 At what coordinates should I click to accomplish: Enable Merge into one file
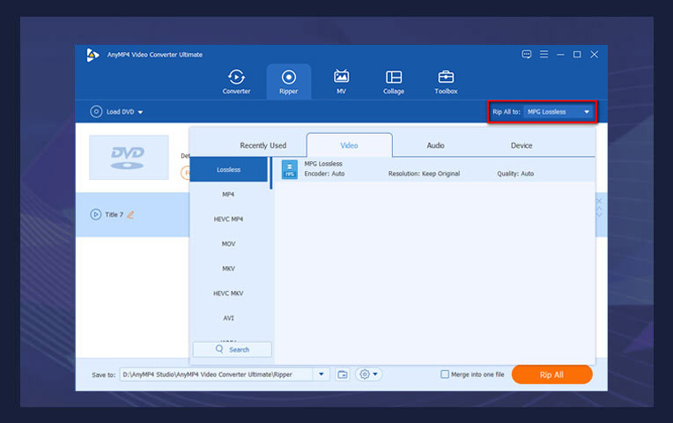(446, 375)
